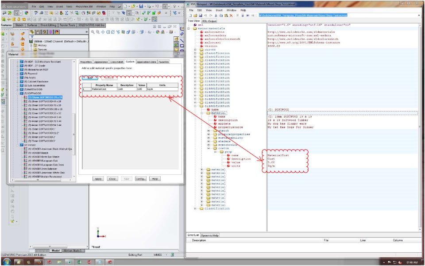Click the Open folder icon in XML Notepad
This screenshot has height=266, width=425.
tap(195, 15)
